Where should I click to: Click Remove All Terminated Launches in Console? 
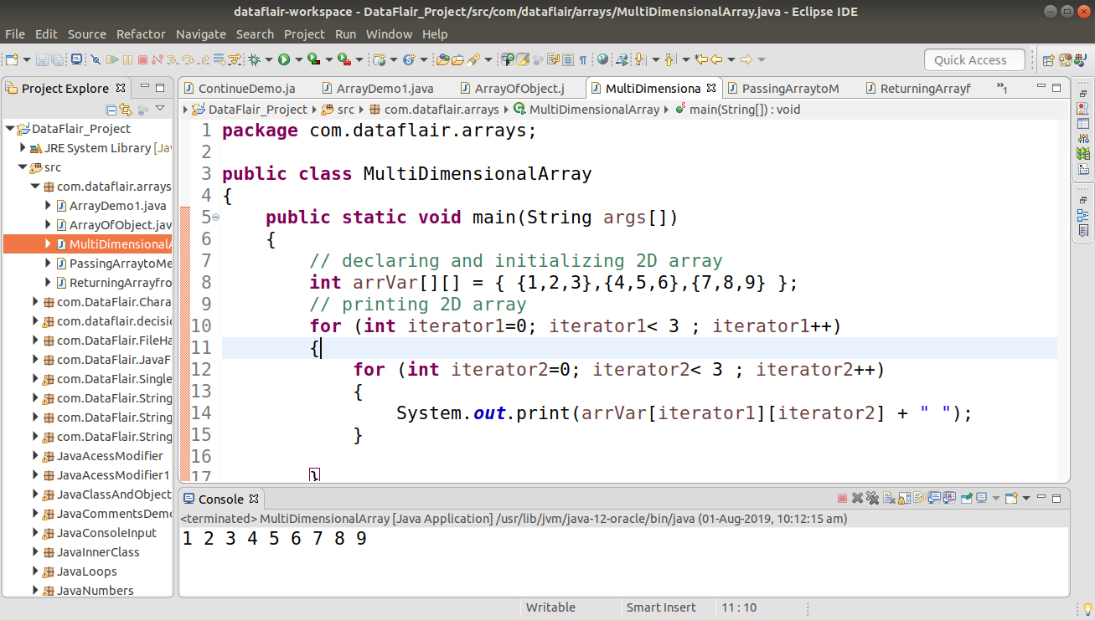(x=872, y=499)
